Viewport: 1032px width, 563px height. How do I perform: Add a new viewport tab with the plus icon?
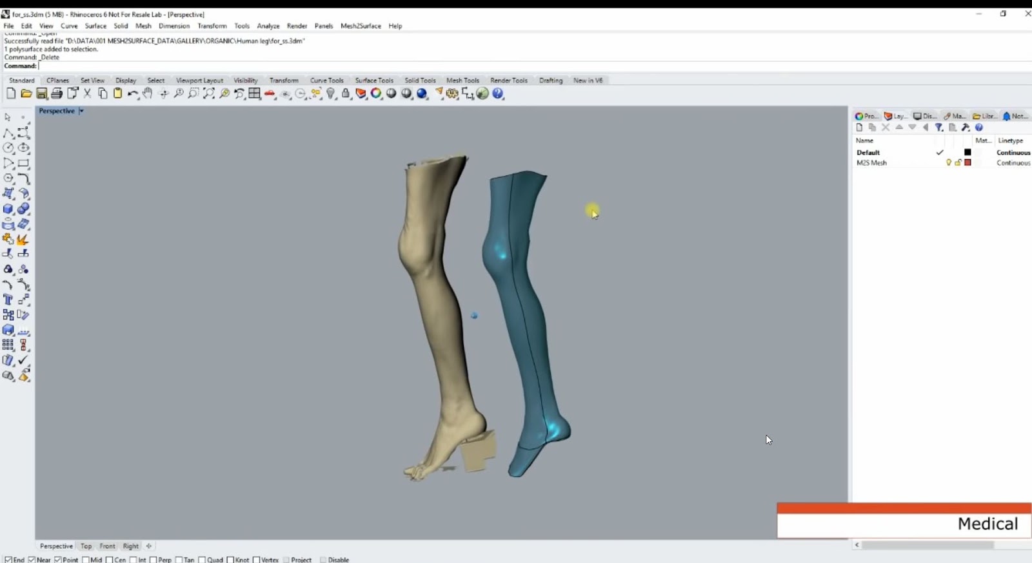click(x=149, y=546)
